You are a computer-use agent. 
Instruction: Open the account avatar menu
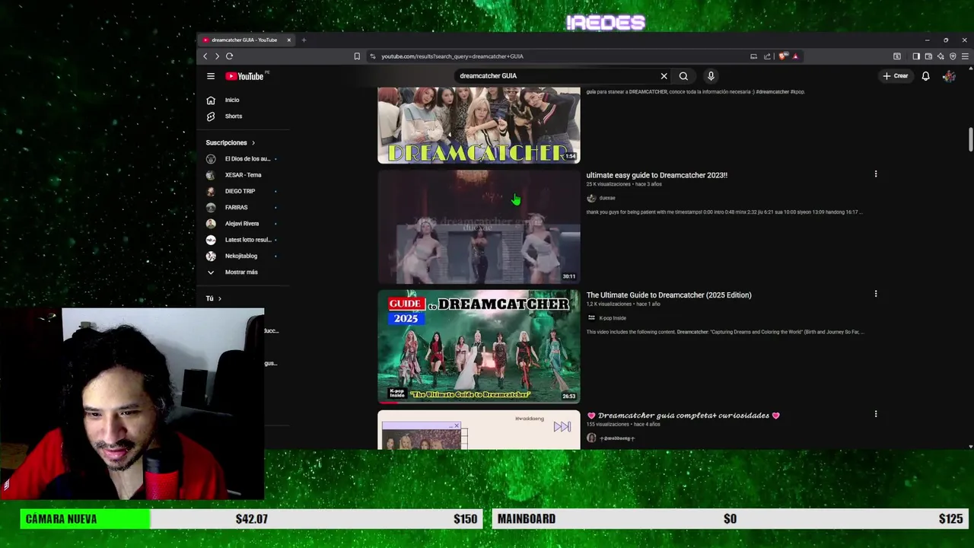(x=949, y=76)
